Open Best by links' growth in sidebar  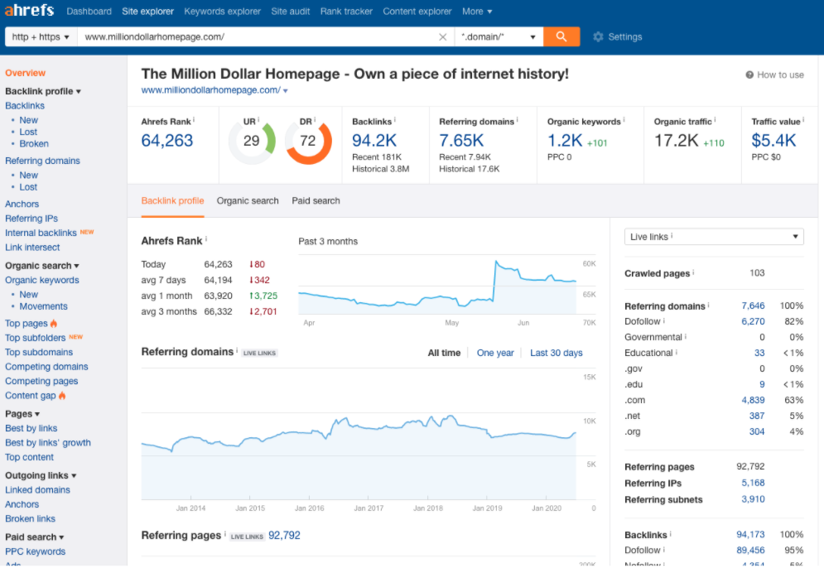click(48, 442)
